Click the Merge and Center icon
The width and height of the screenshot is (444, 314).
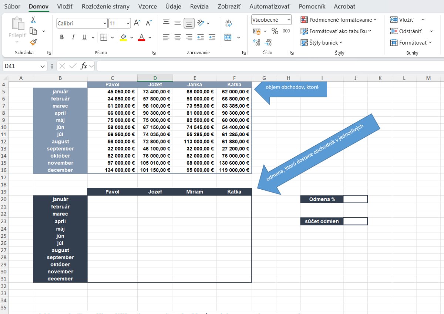228,37
